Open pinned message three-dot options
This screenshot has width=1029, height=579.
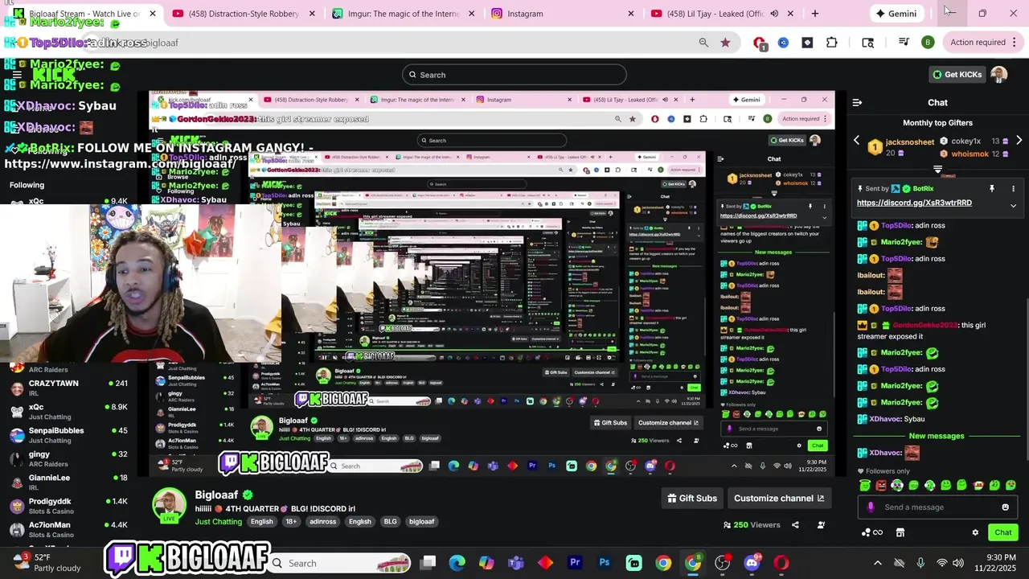coord(1013,188)
